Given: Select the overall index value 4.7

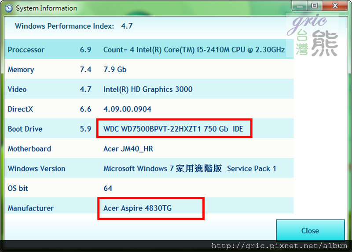Looking at the screenshot, I should pyautogui.click(x=127, y=26).
